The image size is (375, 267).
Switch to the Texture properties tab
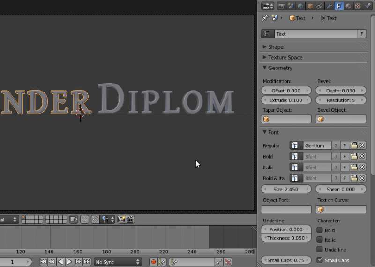(x=358, y=6)
